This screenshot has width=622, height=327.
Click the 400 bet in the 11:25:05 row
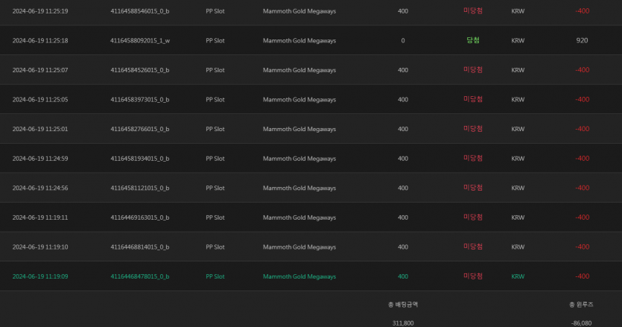click(403, 100)
